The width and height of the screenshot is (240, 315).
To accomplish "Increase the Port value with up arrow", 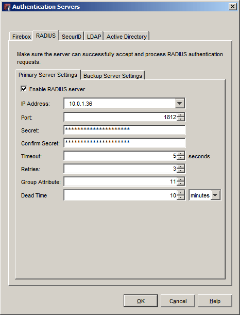I will tap(181, 115).
